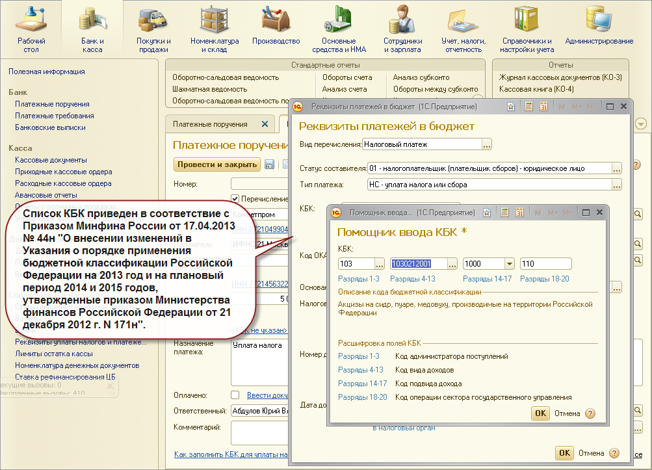Screen dimensions: 652x470
Task: Open the Разряды 4-13 link
Action: tap(413, 279)
